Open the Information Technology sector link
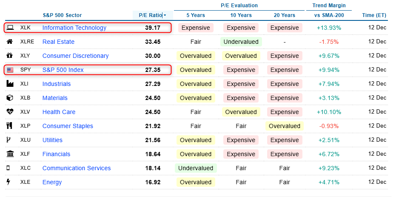This screenshot has height=197, width=396. 74,28
